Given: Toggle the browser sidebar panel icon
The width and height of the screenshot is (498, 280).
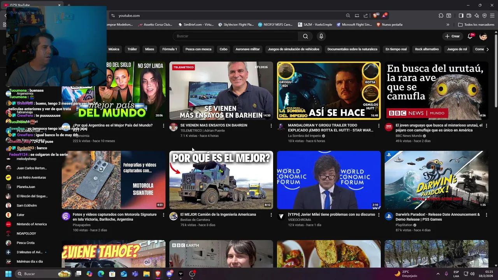Looking at the screenshot, I should coord(461,16).
